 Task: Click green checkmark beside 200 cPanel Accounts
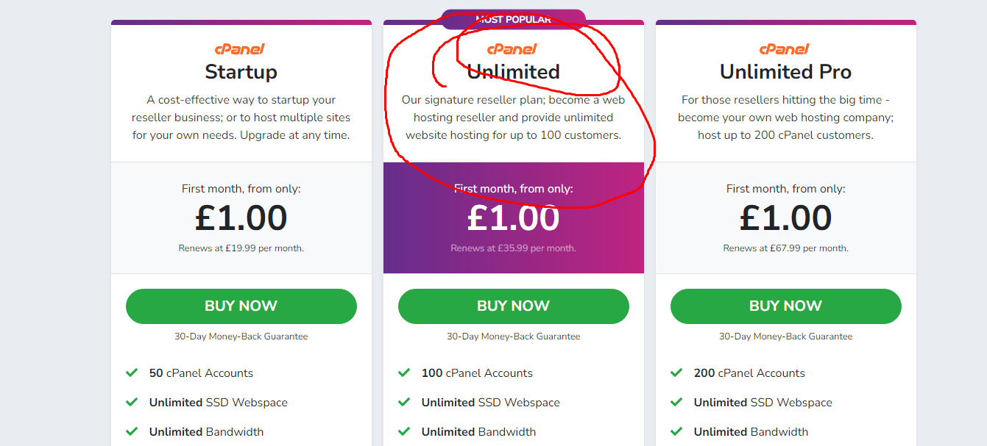click(677, 373)
